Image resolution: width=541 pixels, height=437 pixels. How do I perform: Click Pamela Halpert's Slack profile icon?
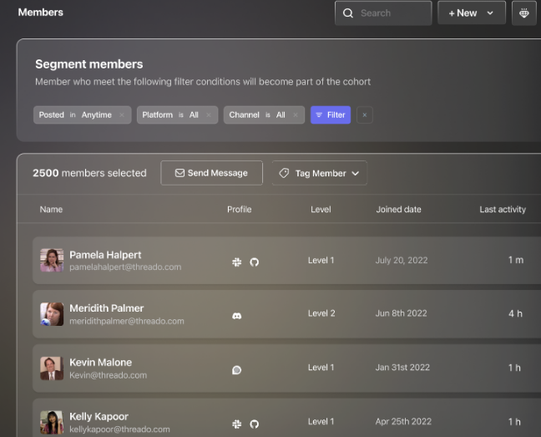pos(237,262)
